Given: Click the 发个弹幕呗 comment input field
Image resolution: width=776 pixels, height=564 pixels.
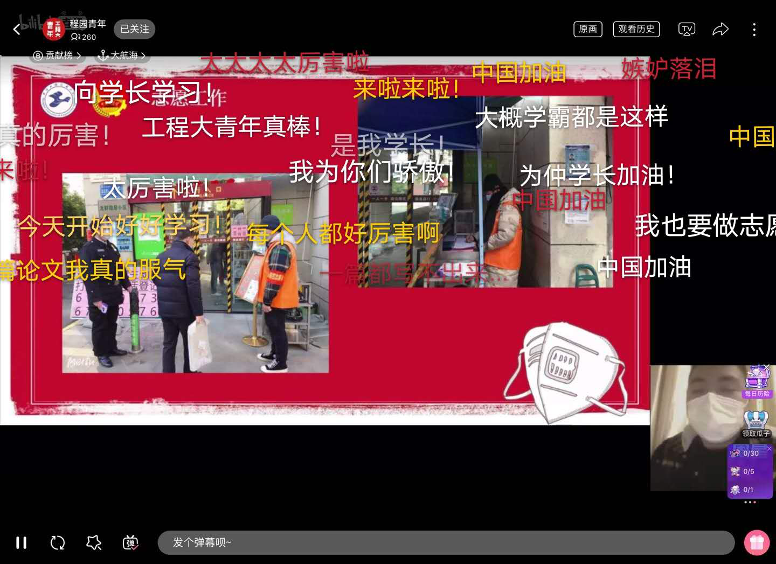Looking at the screenshot, I should pos(446,542).
